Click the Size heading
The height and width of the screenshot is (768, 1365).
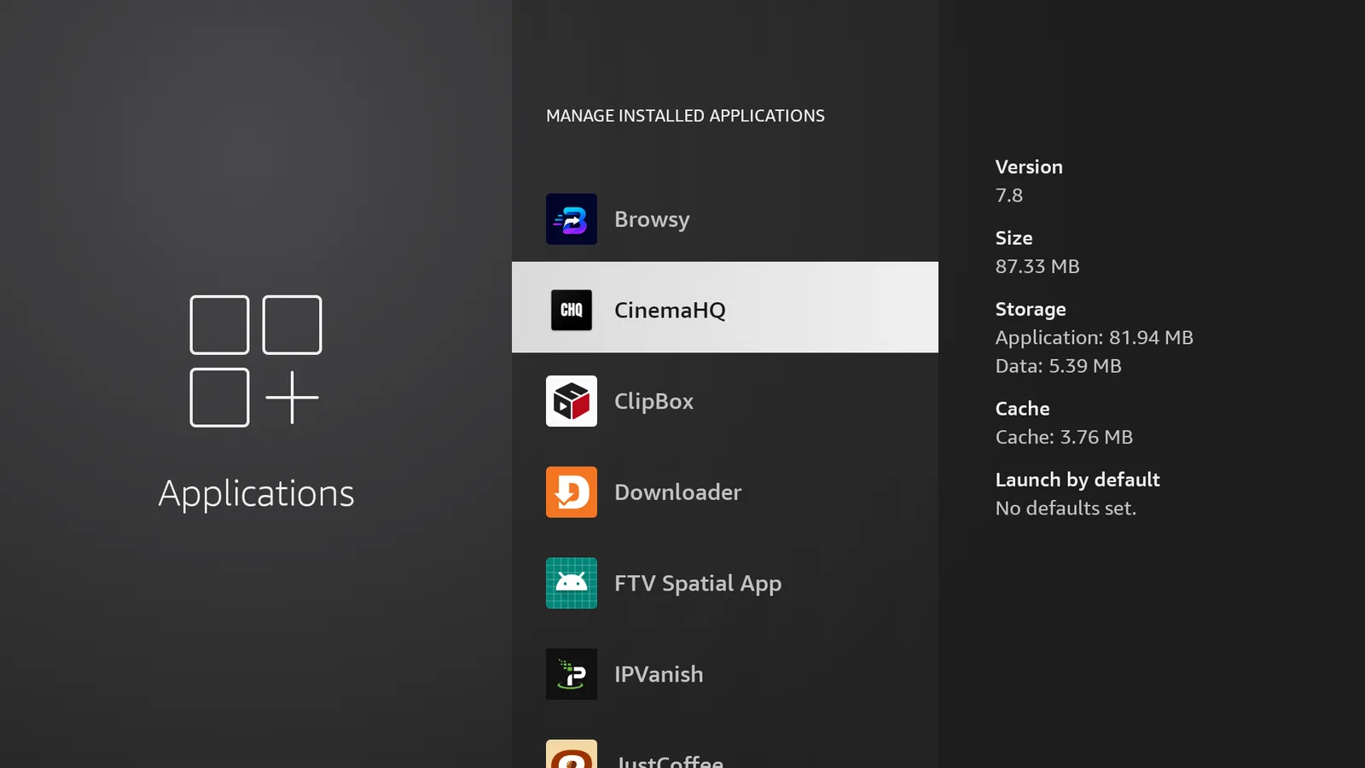(1014, 238)
